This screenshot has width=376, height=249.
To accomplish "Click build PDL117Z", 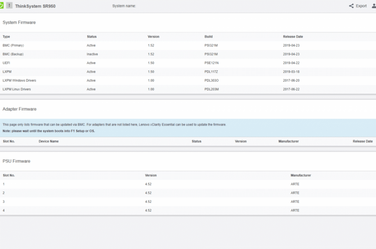I will point(211,72).
